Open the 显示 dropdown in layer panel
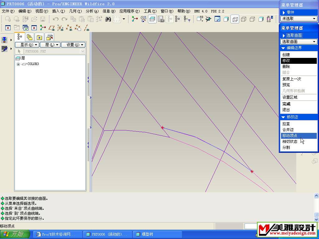Image resolution: width=319 pixels, height=239 pixels. pyautogui.click(x=27, y=45)
